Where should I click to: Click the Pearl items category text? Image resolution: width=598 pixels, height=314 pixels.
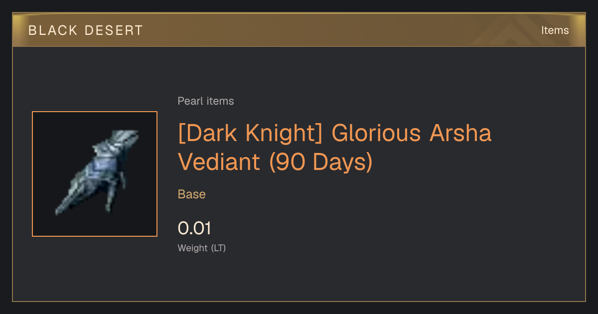(206, 101)
